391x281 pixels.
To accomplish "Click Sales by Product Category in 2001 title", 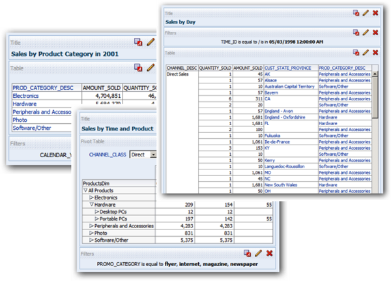I will (x=65, y=54).
